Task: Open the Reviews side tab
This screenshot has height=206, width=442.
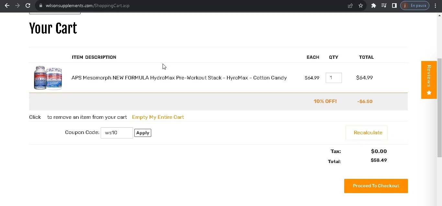Action: point(429,80)
